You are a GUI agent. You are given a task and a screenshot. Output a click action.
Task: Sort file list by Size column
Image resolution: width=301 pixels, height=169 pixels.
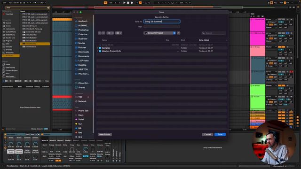(167, 40)
